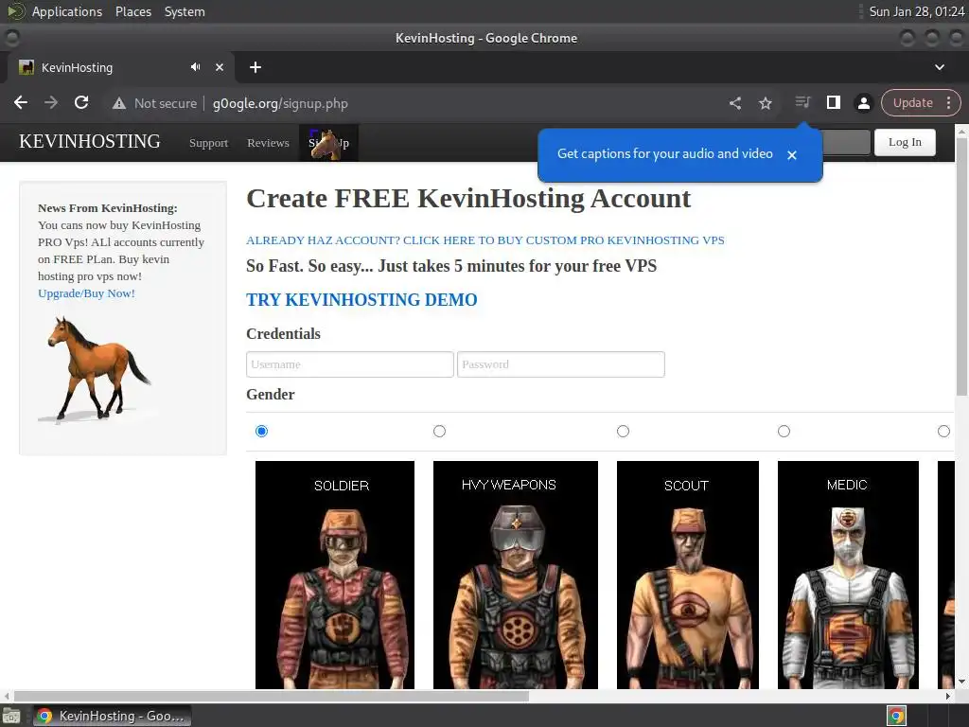Click the Sign Up nav tab
Viewport: 969px width, 727px height.
(x=328, y=143)
